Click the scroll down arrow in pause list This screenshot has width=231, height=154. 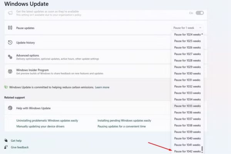pos(202,152)
